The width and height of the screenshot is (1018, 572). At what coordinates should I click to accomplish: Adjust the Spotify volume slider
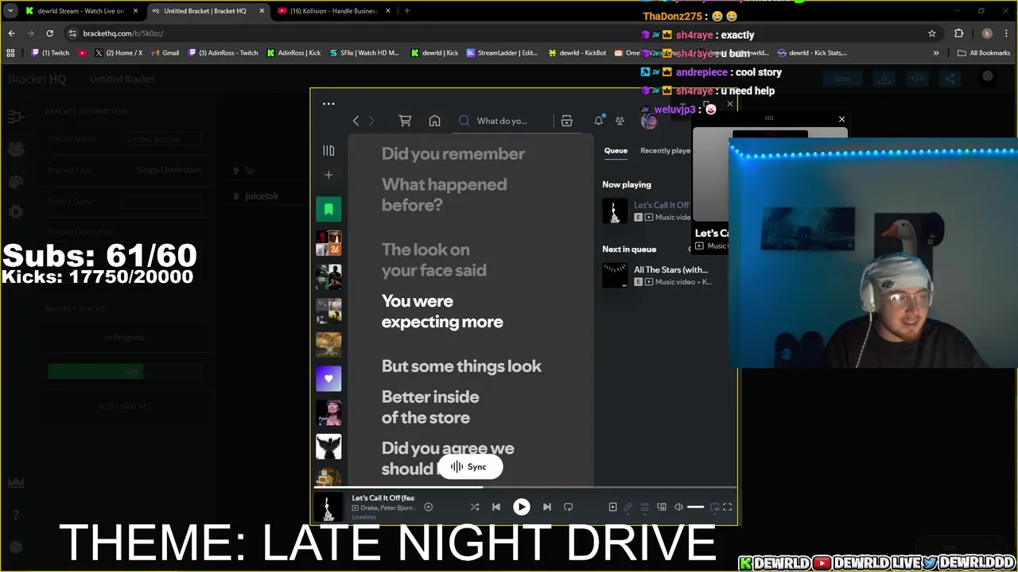695,507
